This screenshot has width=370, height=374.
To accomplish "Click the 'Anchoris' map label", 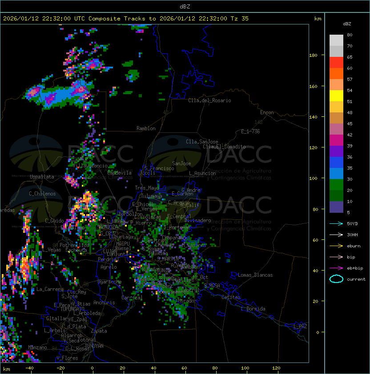I will [x=104, y=302].
